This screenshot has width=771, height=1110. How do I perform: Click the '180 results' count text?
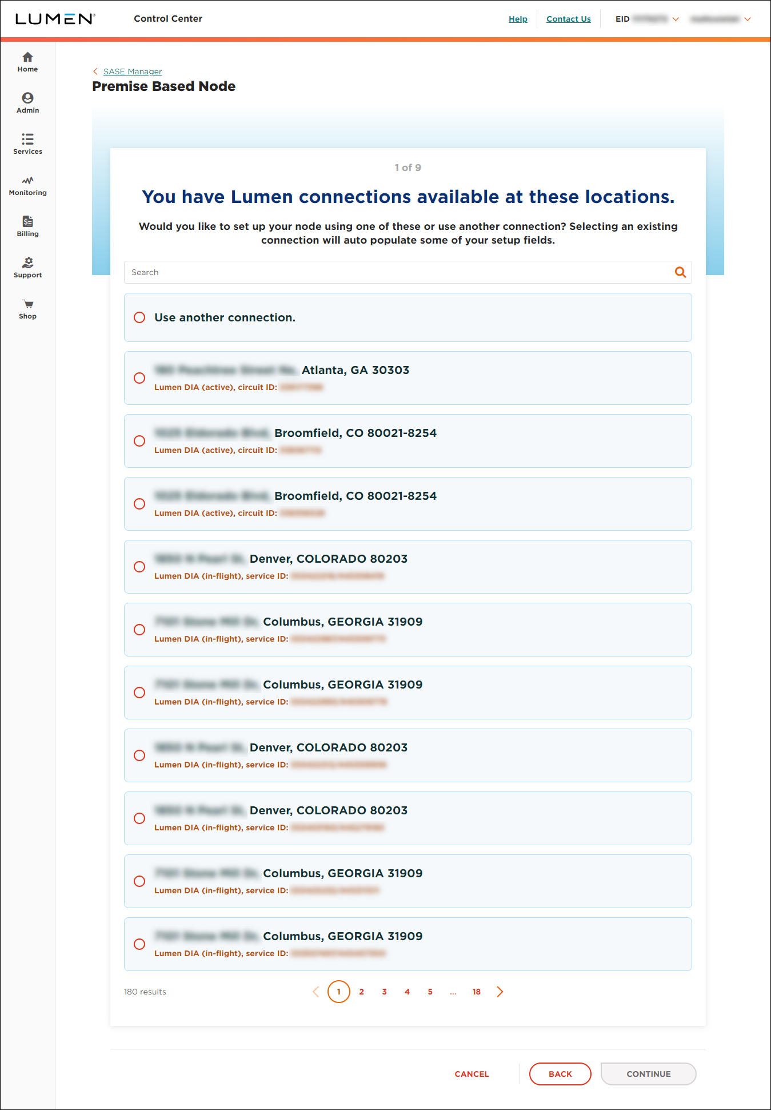(x=145, y=992)
